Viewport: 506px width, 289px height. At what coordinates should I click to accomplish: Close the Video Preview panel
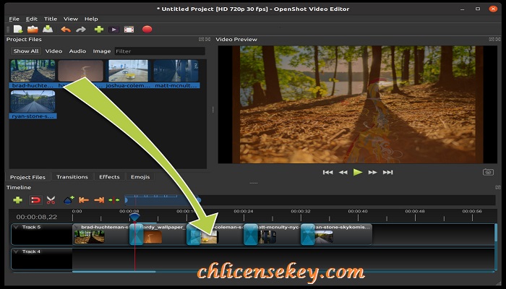coord(498,39)
